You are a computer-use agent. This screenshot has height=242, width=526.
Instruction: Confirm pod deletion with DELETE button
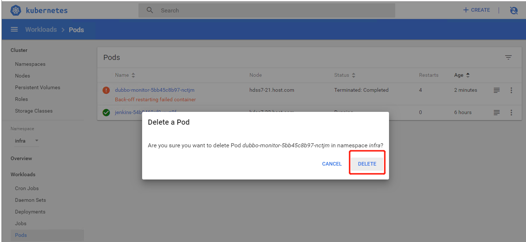pos(367,164)
